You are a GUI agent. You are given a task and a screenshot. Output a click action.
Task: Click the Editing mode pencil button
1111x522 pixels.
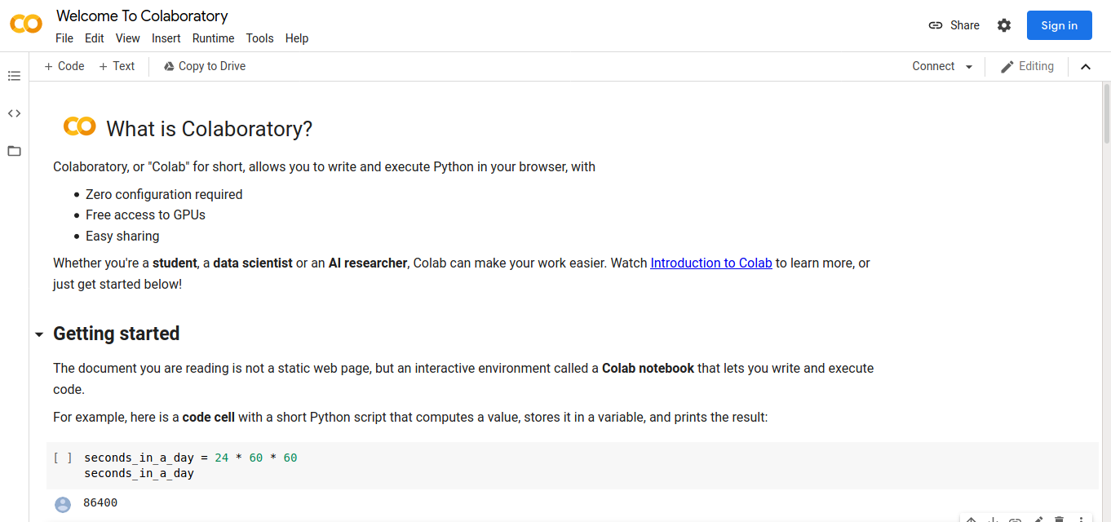tap(1027, 66)
